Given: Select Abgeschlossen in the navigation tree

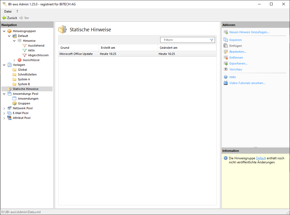Looking at the screenshot, I should (38, 55).
